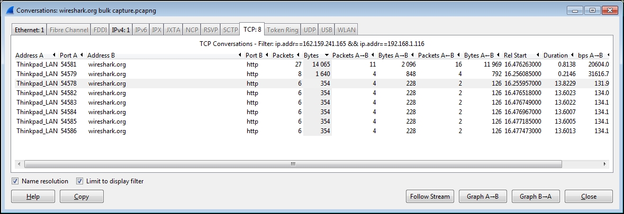Viewport: 624px width, 214px height.
Task: Open the RSVP tab
Action: click(x=211, y=30)
